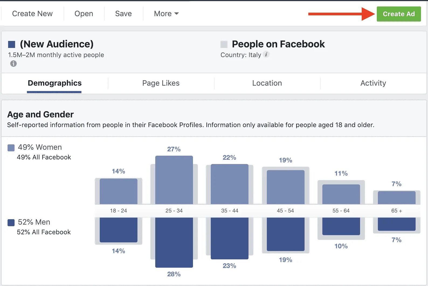Click the women 65 + bar
The height and width of the screenshot is (286, 428).
click(x=396, y=198)
